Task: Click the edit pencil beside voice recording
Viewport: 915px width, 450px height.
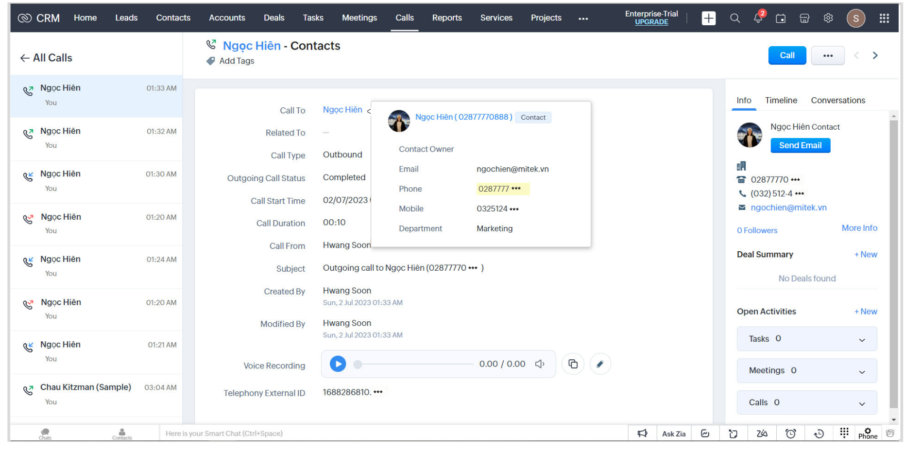Action: [x=600, y=364]
